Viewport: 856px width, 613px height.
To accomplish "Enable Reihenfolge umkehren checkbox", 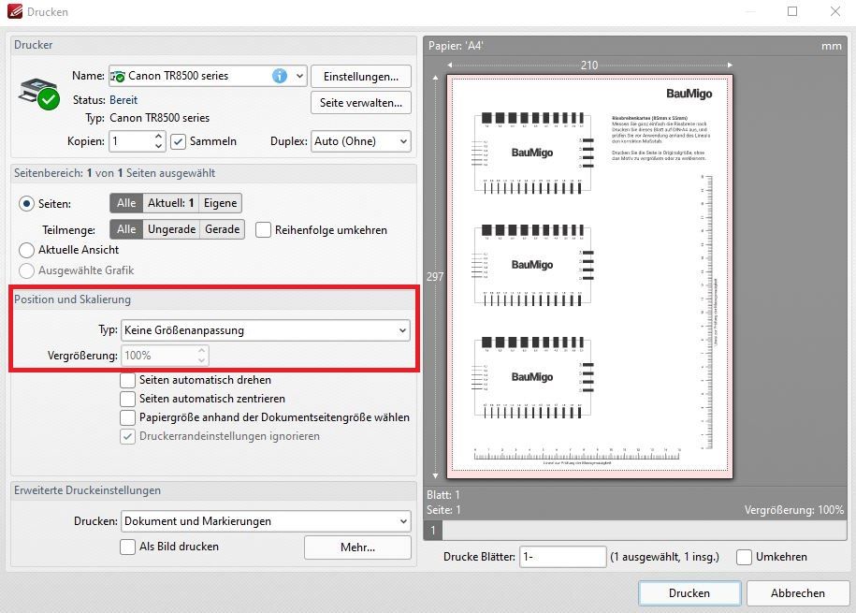I will [263, 230].
